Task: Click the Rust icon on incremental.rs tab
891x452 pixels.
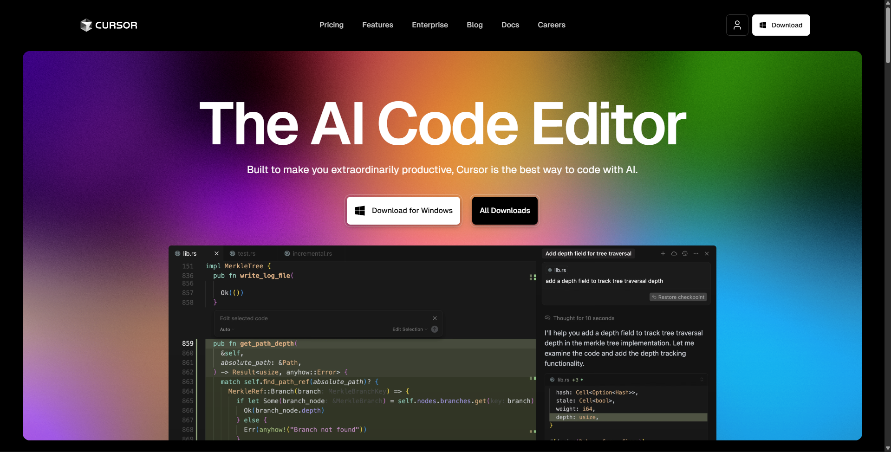Action: click(x=287, y=253)
